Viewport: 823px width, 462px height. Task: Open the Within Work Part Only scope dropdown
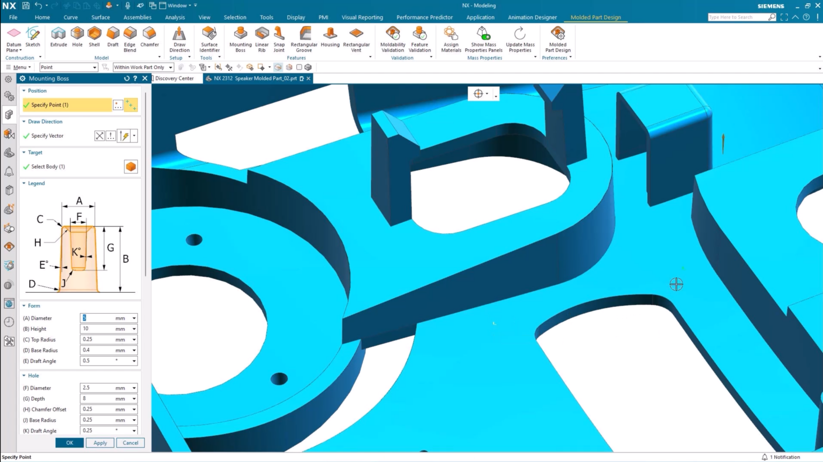(170, 67)
